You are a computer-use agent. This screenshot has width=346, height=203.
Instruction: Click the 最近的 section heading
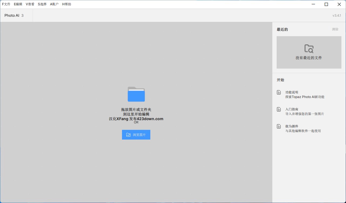282,29
